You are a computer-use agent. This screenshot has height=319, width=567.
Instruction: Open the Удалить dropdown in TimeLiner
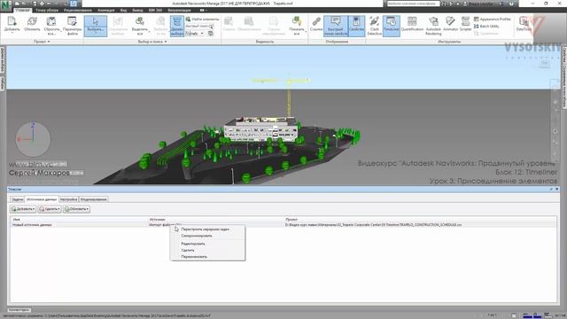point(50,209)
